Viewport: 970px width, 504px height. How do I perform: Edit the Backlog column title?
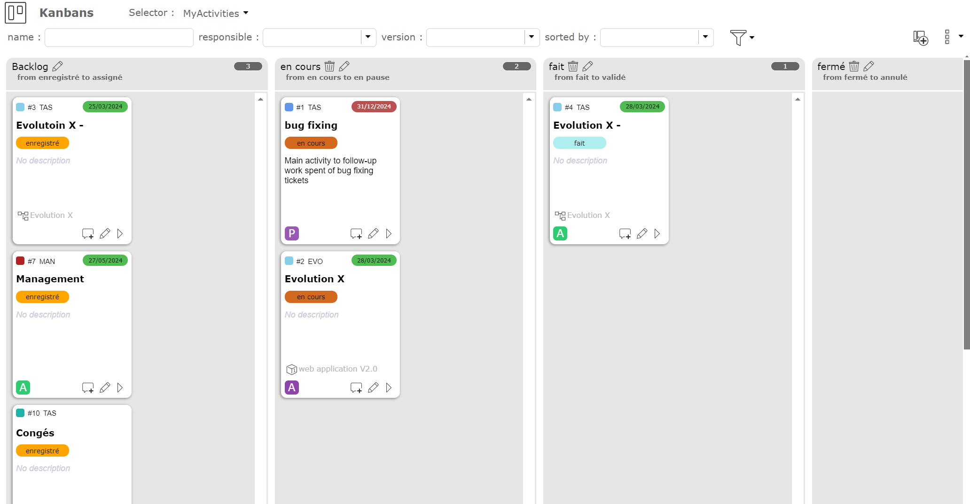[58, 66]
